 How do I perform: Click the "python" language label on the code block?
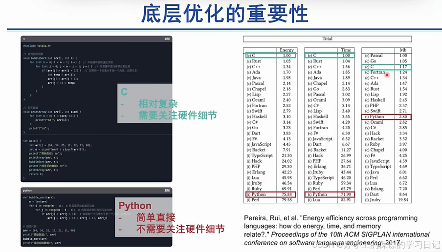[27, 191]
